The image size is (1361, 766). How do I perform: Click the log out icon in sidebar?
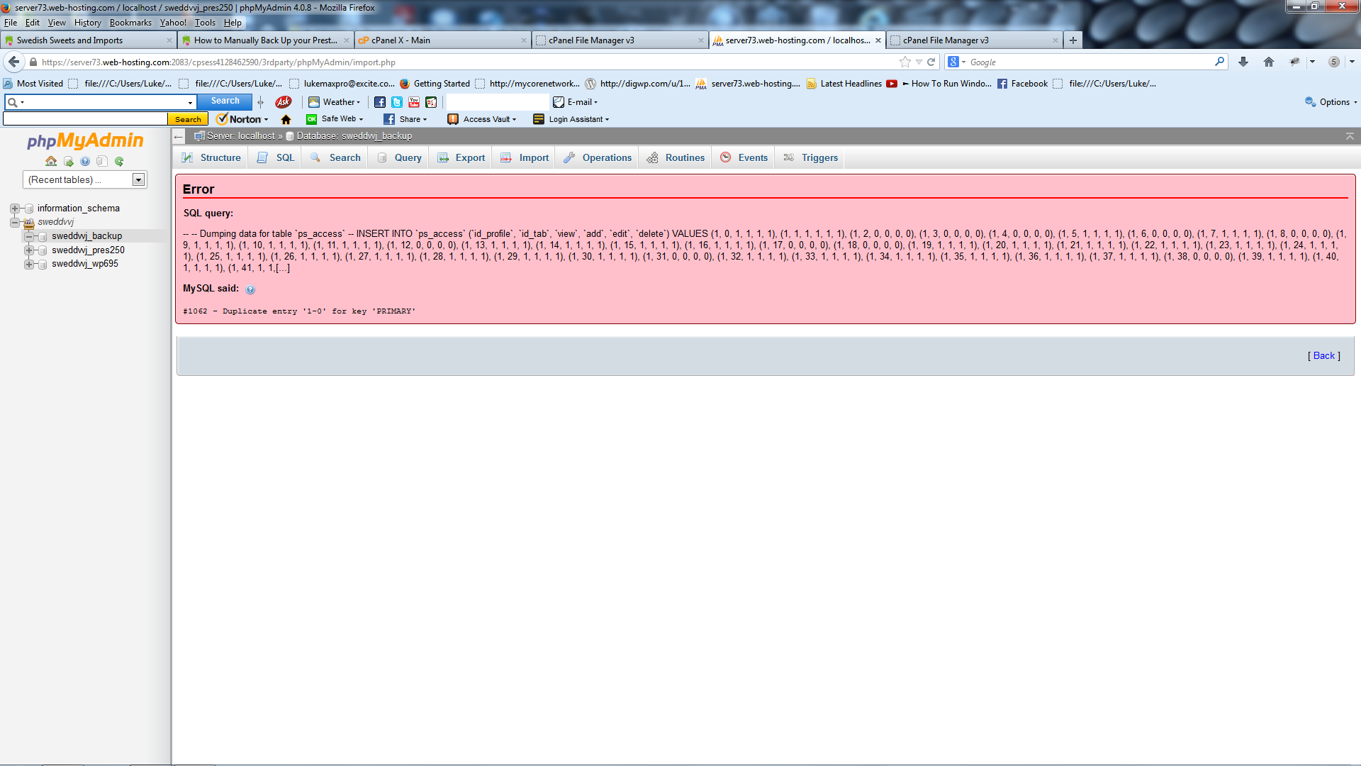[x=68, y=161]
